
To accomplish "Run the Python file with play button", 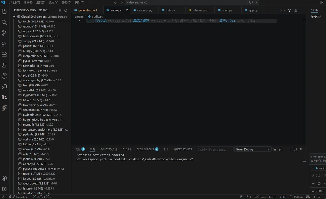I will coord(281,10).
